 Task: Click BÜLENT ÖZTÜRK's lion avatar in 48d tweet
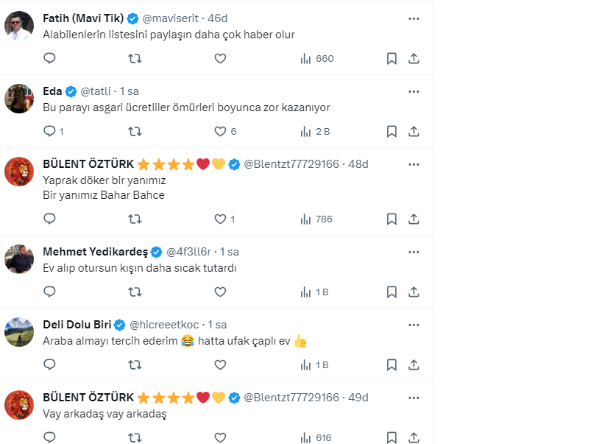(19, 172)
